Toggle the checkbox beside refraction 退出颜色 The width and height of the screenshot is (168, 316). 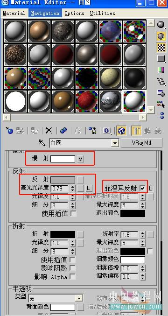coord(150,251)
